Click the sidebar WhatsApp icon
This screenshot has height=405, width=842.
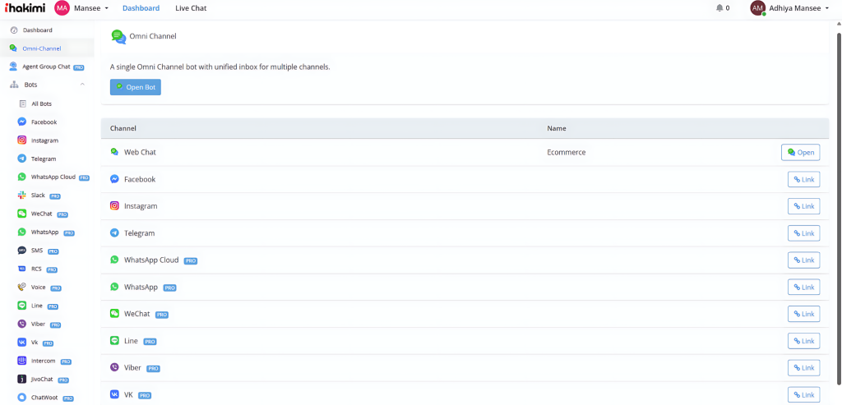click(x=22, y=232)
